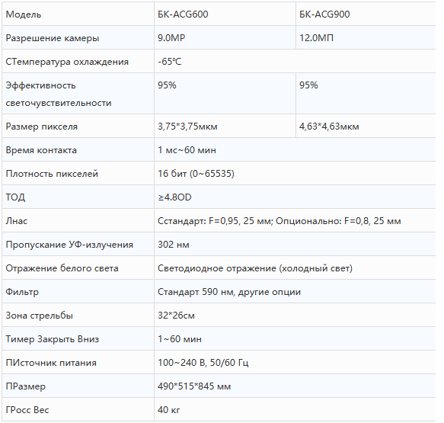Click the -65℃ cooling temperature value
Screen dimensions: 444x423
point(170,62)
